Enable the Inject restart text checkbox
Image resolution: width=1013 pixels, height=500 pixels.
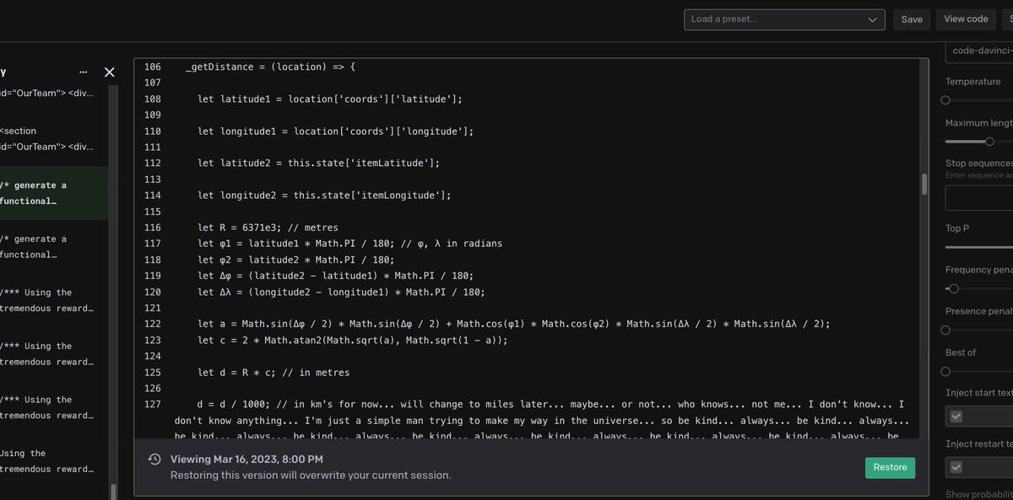(956, 466)
